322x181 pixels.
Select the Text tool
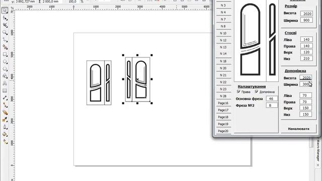pos(5,83)
